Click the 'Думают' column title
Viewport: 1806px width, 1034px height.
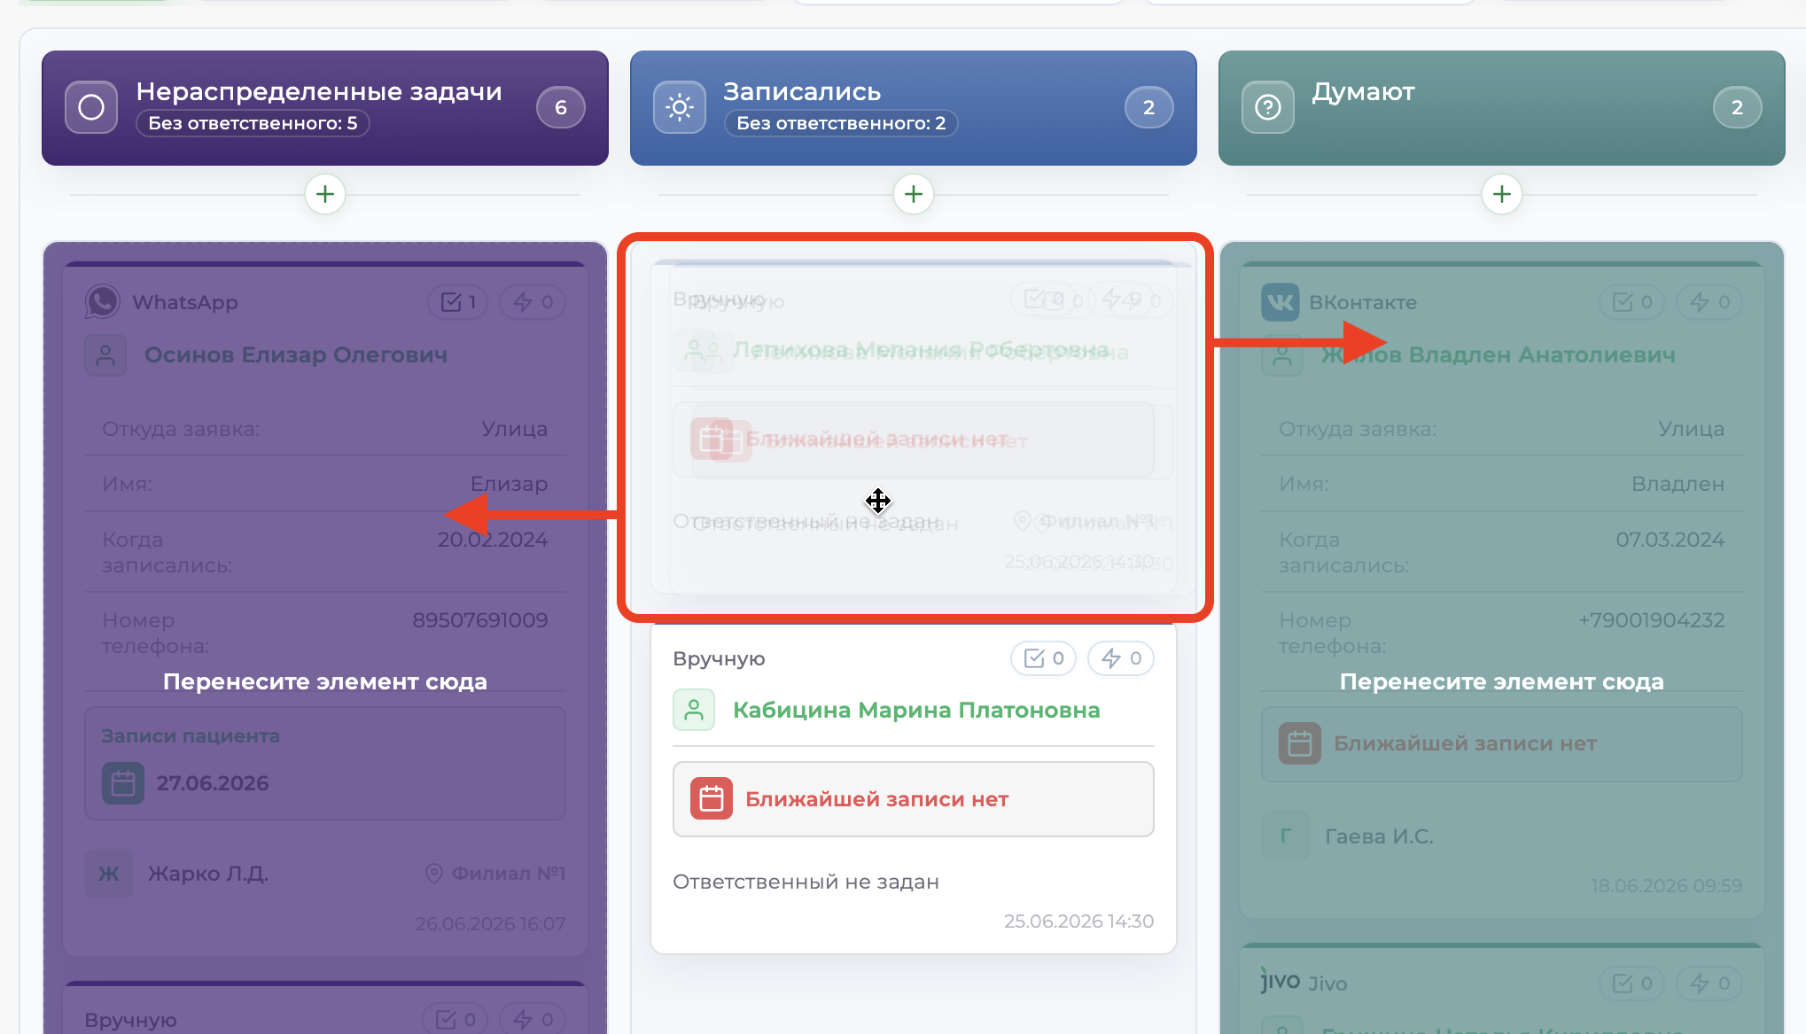[1363, 91]
